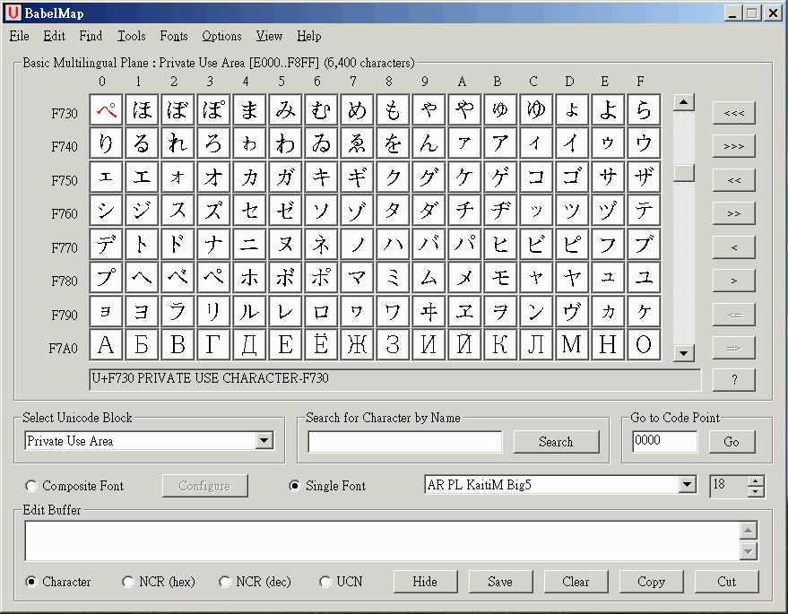Click the character grid scrollbar down arrow

pos(684,353)
